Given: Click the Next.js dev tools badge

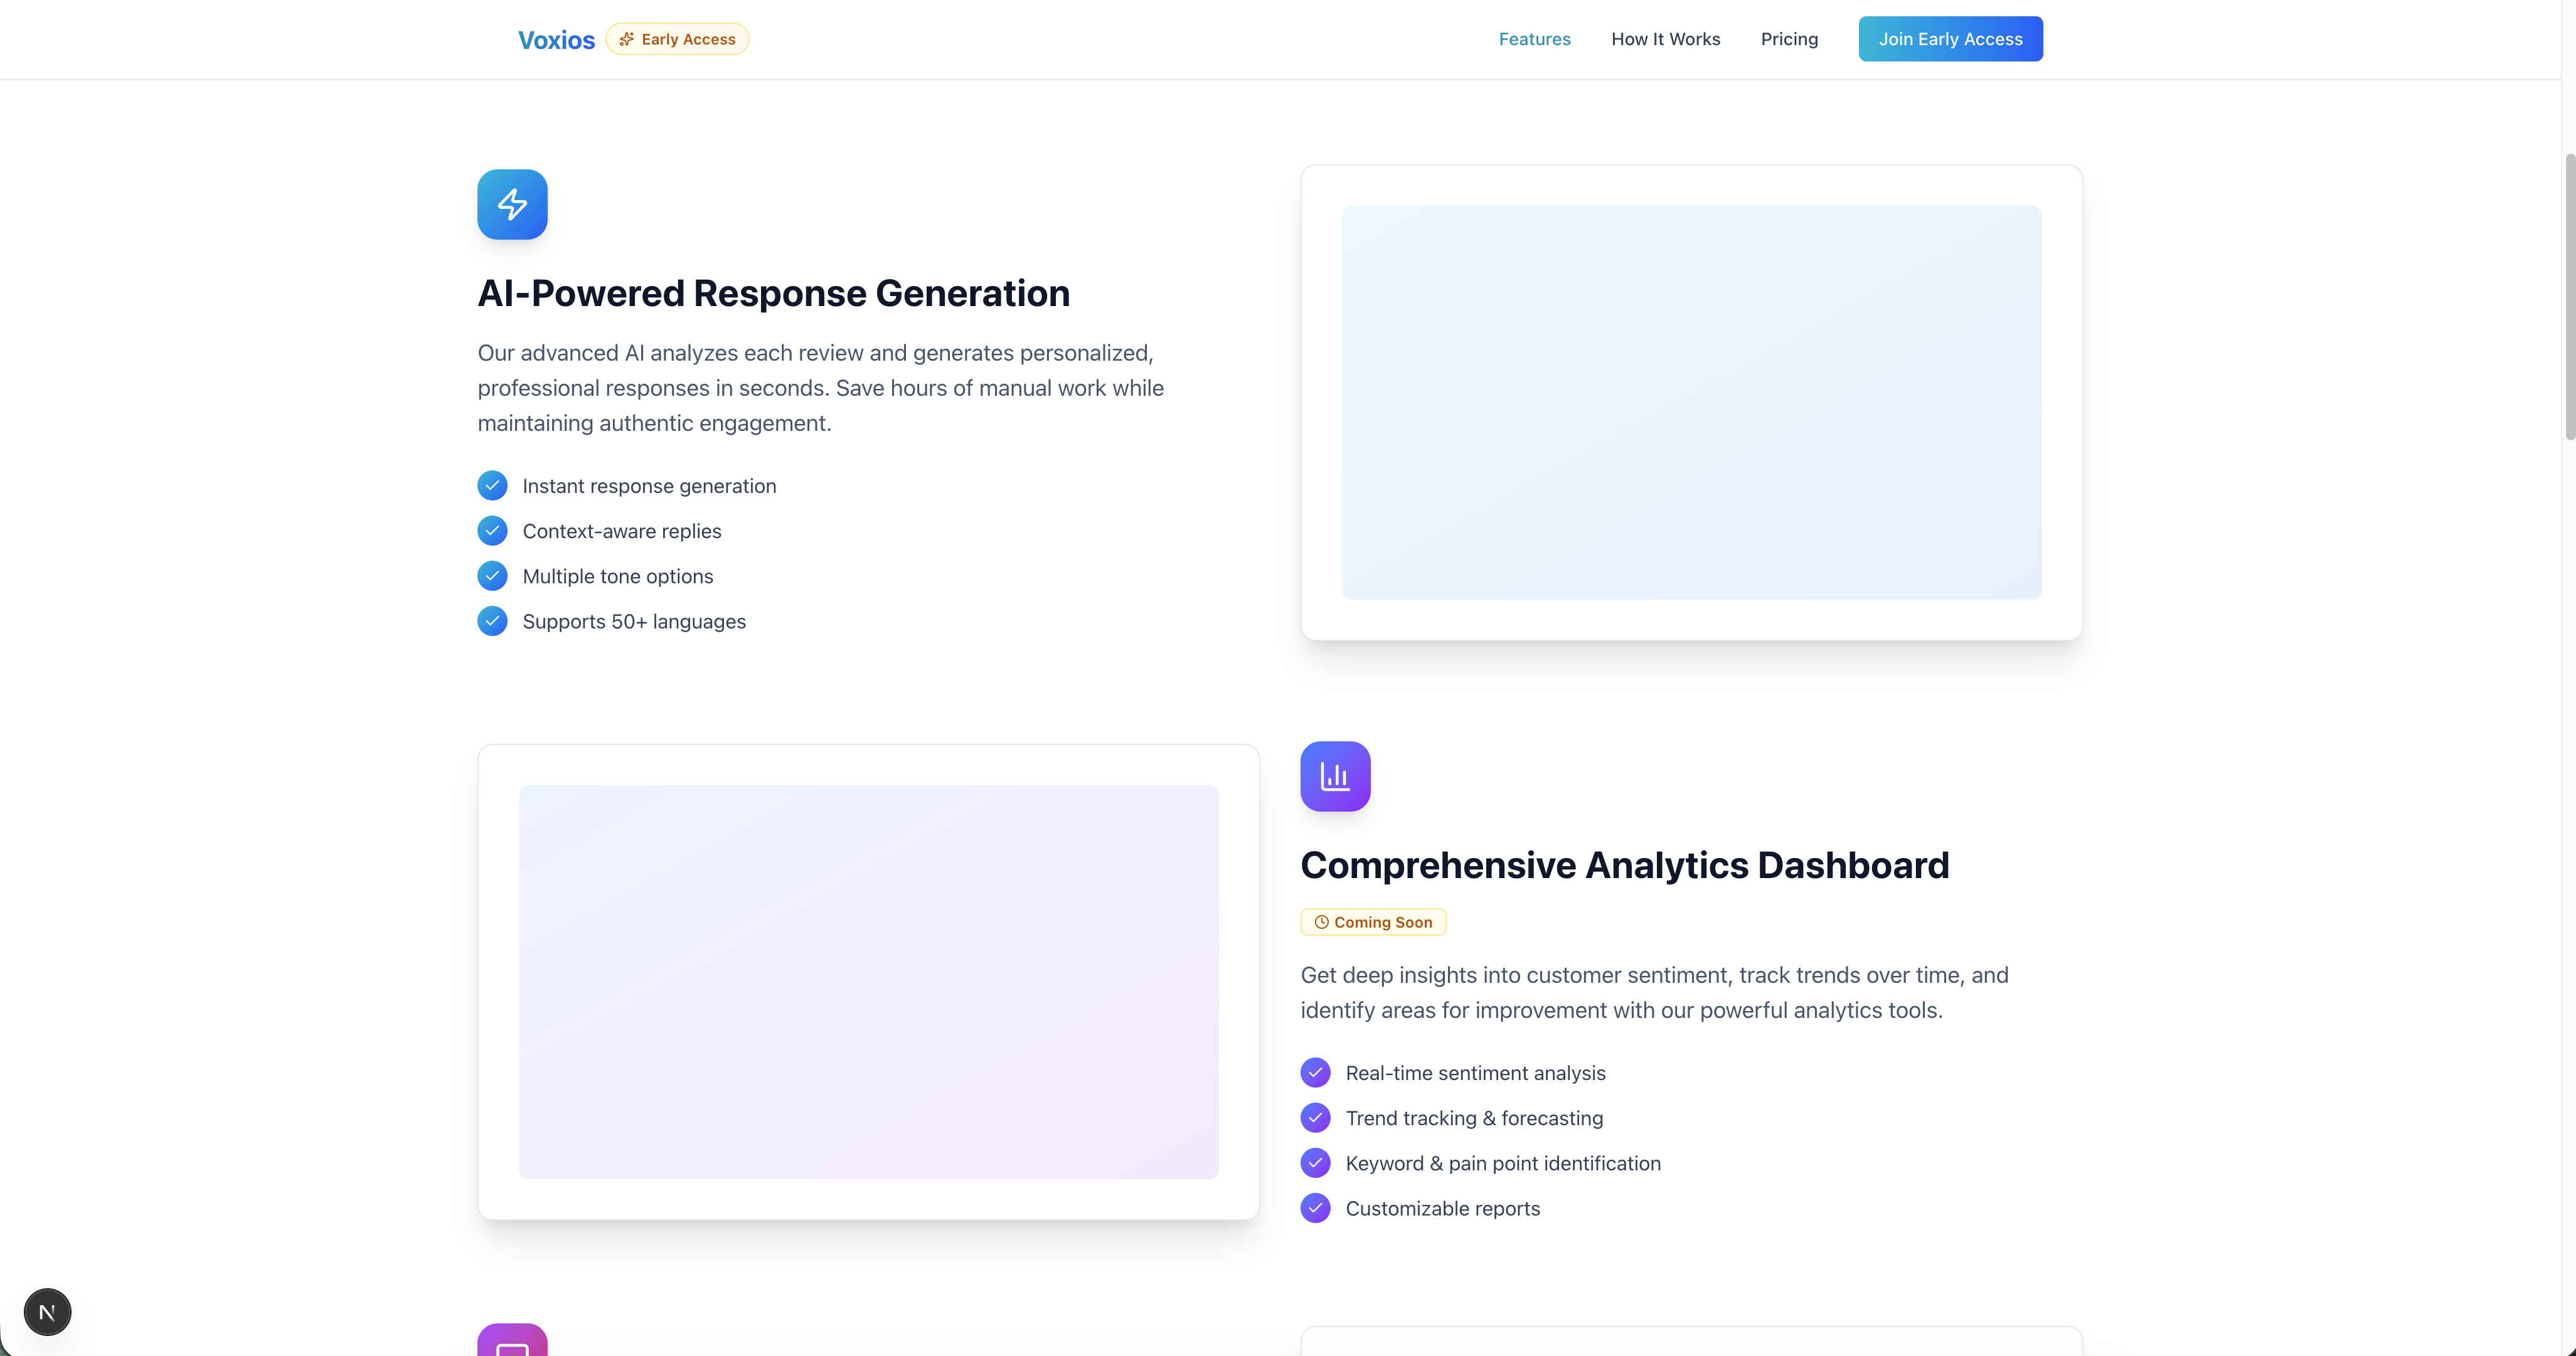Looking at the screenshot, I should [47, 1312].
